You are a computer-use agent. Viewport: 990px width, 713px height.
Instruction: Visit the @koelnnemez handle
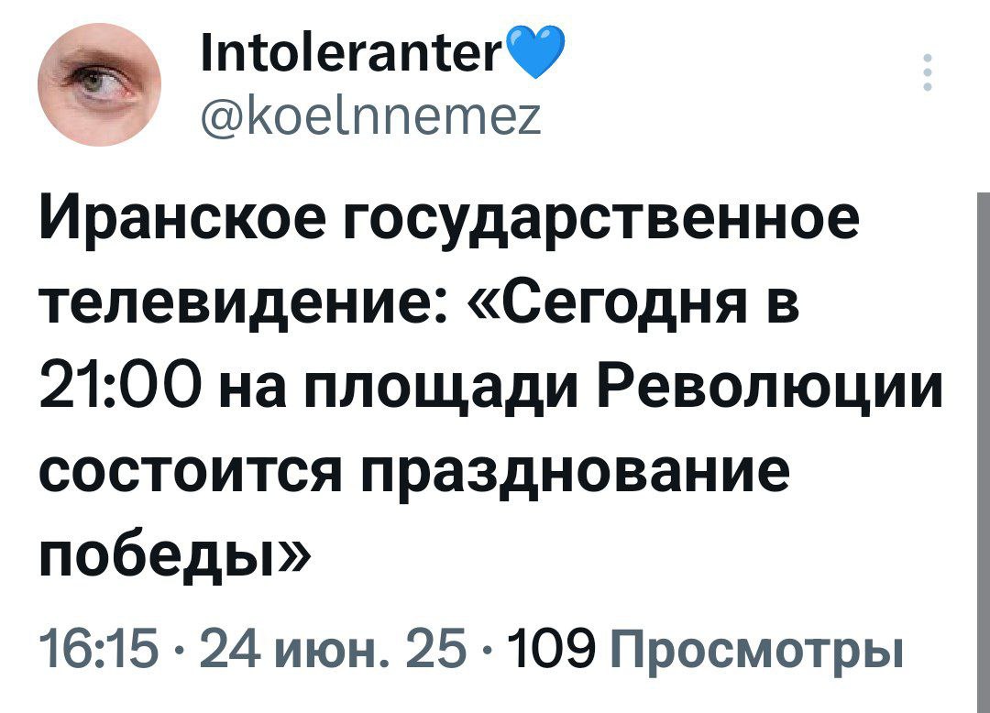tap(370, 116)
